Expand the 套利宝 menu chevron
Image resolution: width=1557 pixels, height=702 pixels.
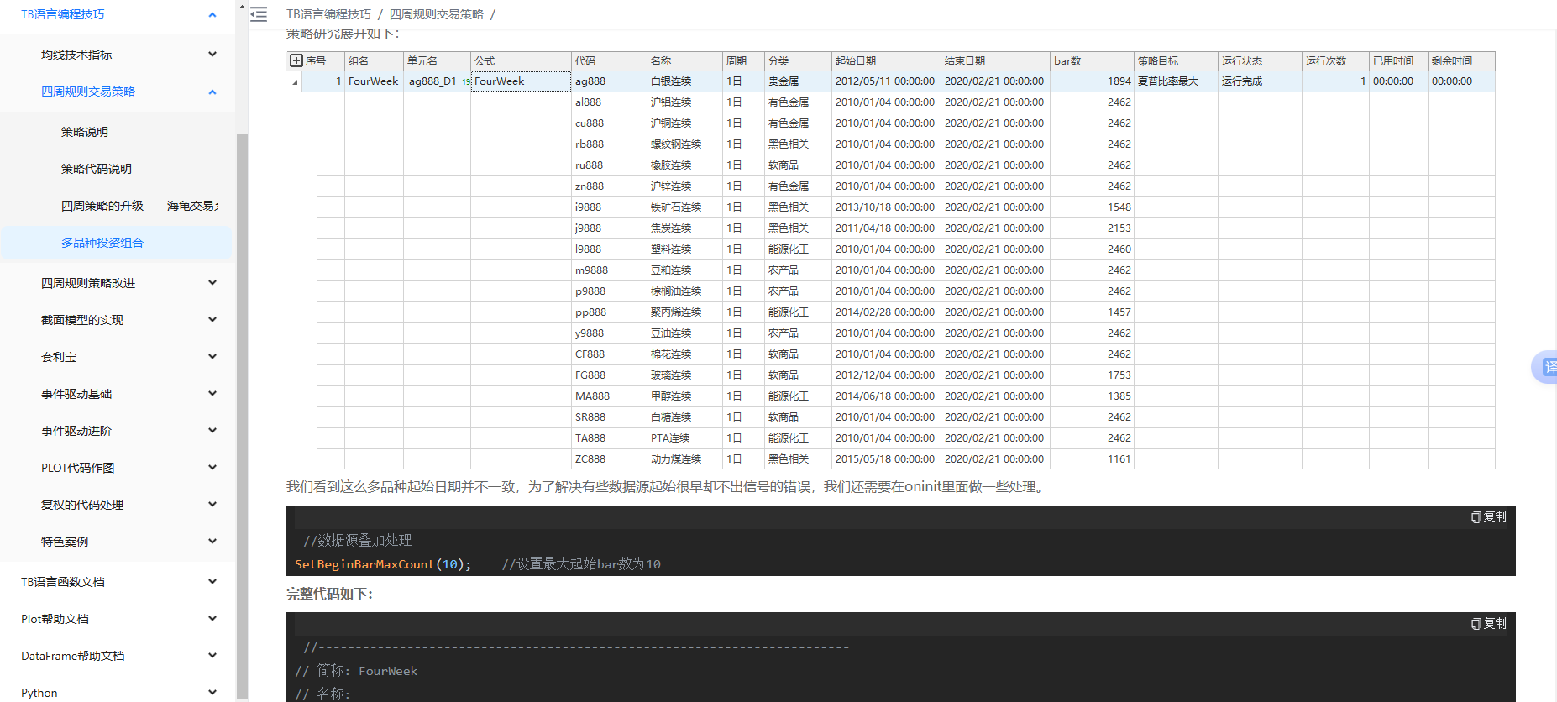click(212, 357)
